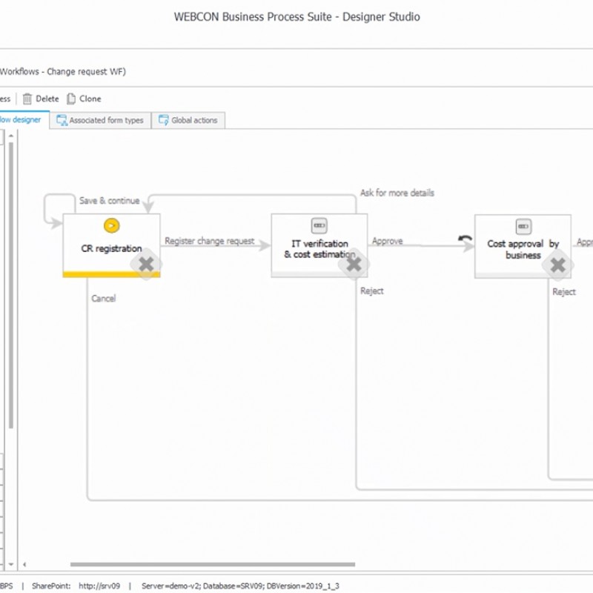The width and height of the screenshot is (593, 593).
Task: Select the workflow designer tab
Action: point(24,119)
